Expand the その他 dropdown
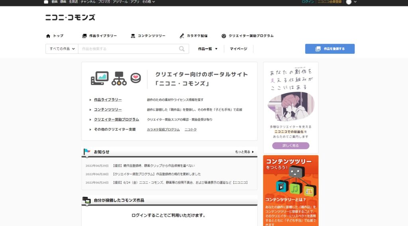This screenshot has width=408, height=226. pos(148,2)
